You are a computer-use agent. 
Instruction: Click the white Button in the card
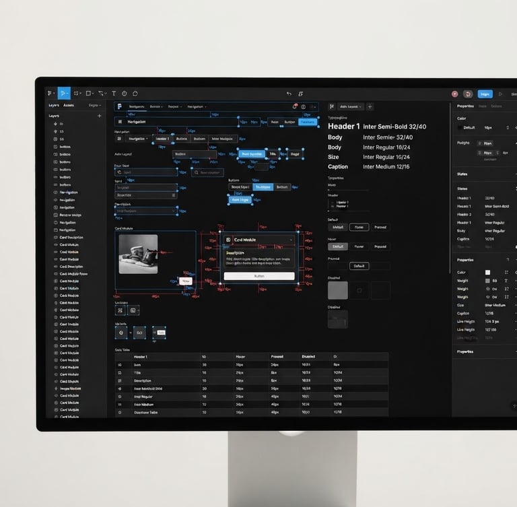[x=259, y=276]
